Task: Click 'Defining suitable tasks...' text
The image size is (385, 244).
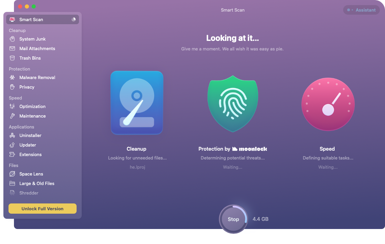Action: [328, 158]
